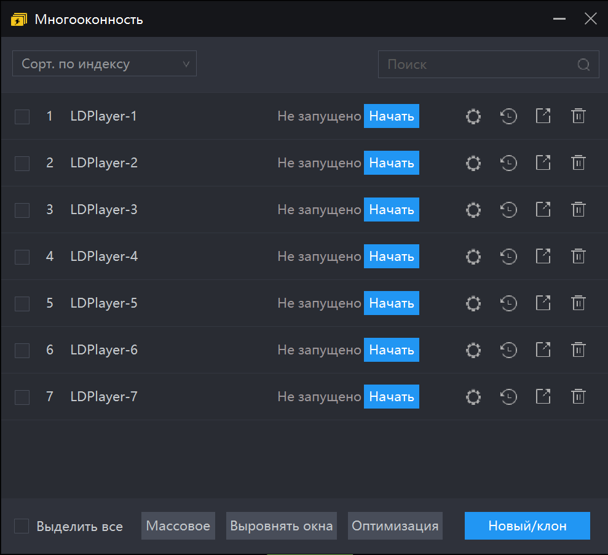Select the LDPlayer-7 instance name

point(104,397)
